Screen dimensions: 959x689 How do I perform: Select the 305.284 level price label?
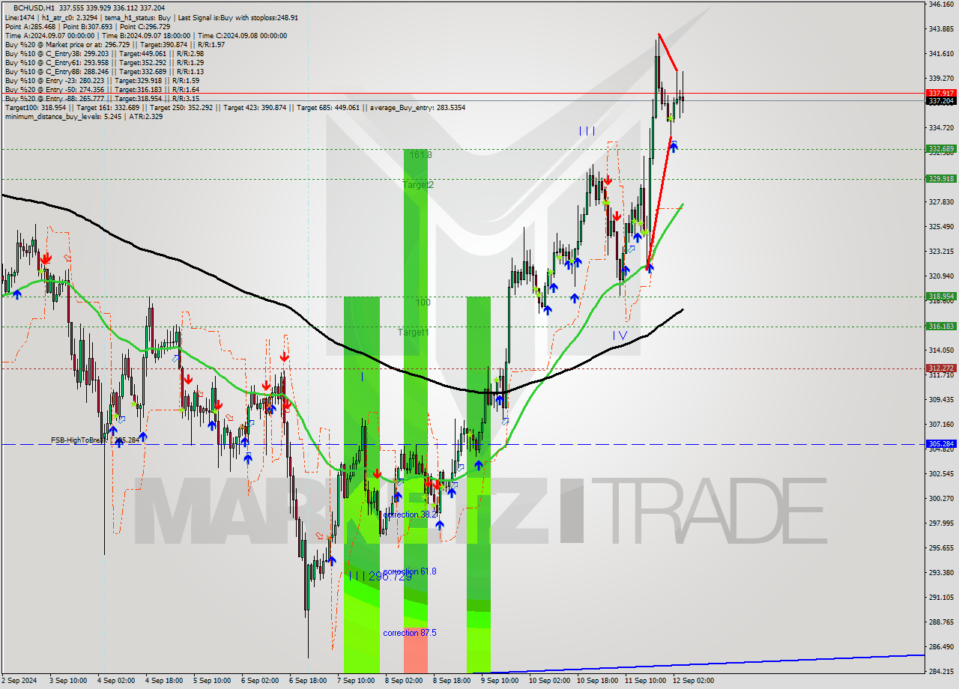pos(941,443)
